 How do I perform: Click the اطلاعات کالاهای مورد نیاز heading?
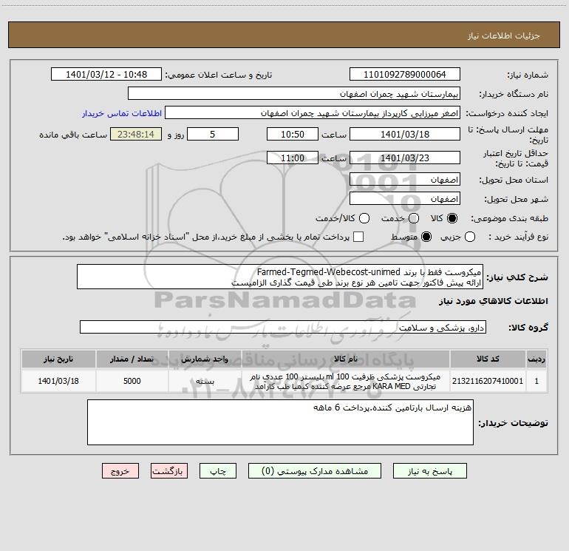(493, 301)
